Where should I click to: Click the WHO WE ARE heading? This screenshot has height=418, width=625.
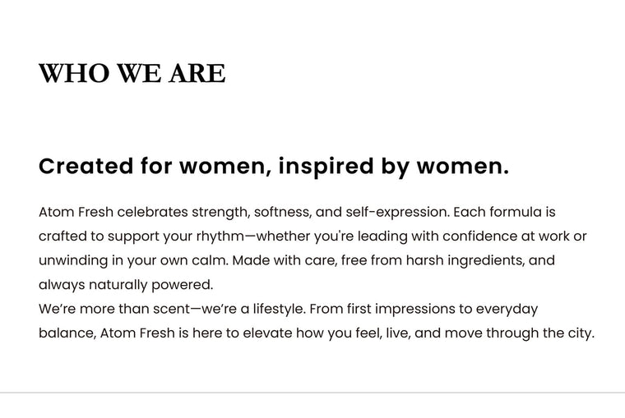pyautogui.click(x=132, y=73)
